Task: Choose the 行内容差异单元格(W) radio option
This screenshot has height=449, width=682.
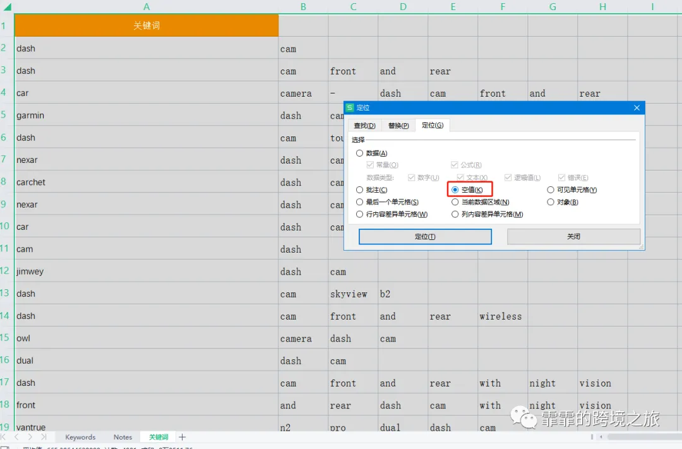Action: (x=359, y=214)
